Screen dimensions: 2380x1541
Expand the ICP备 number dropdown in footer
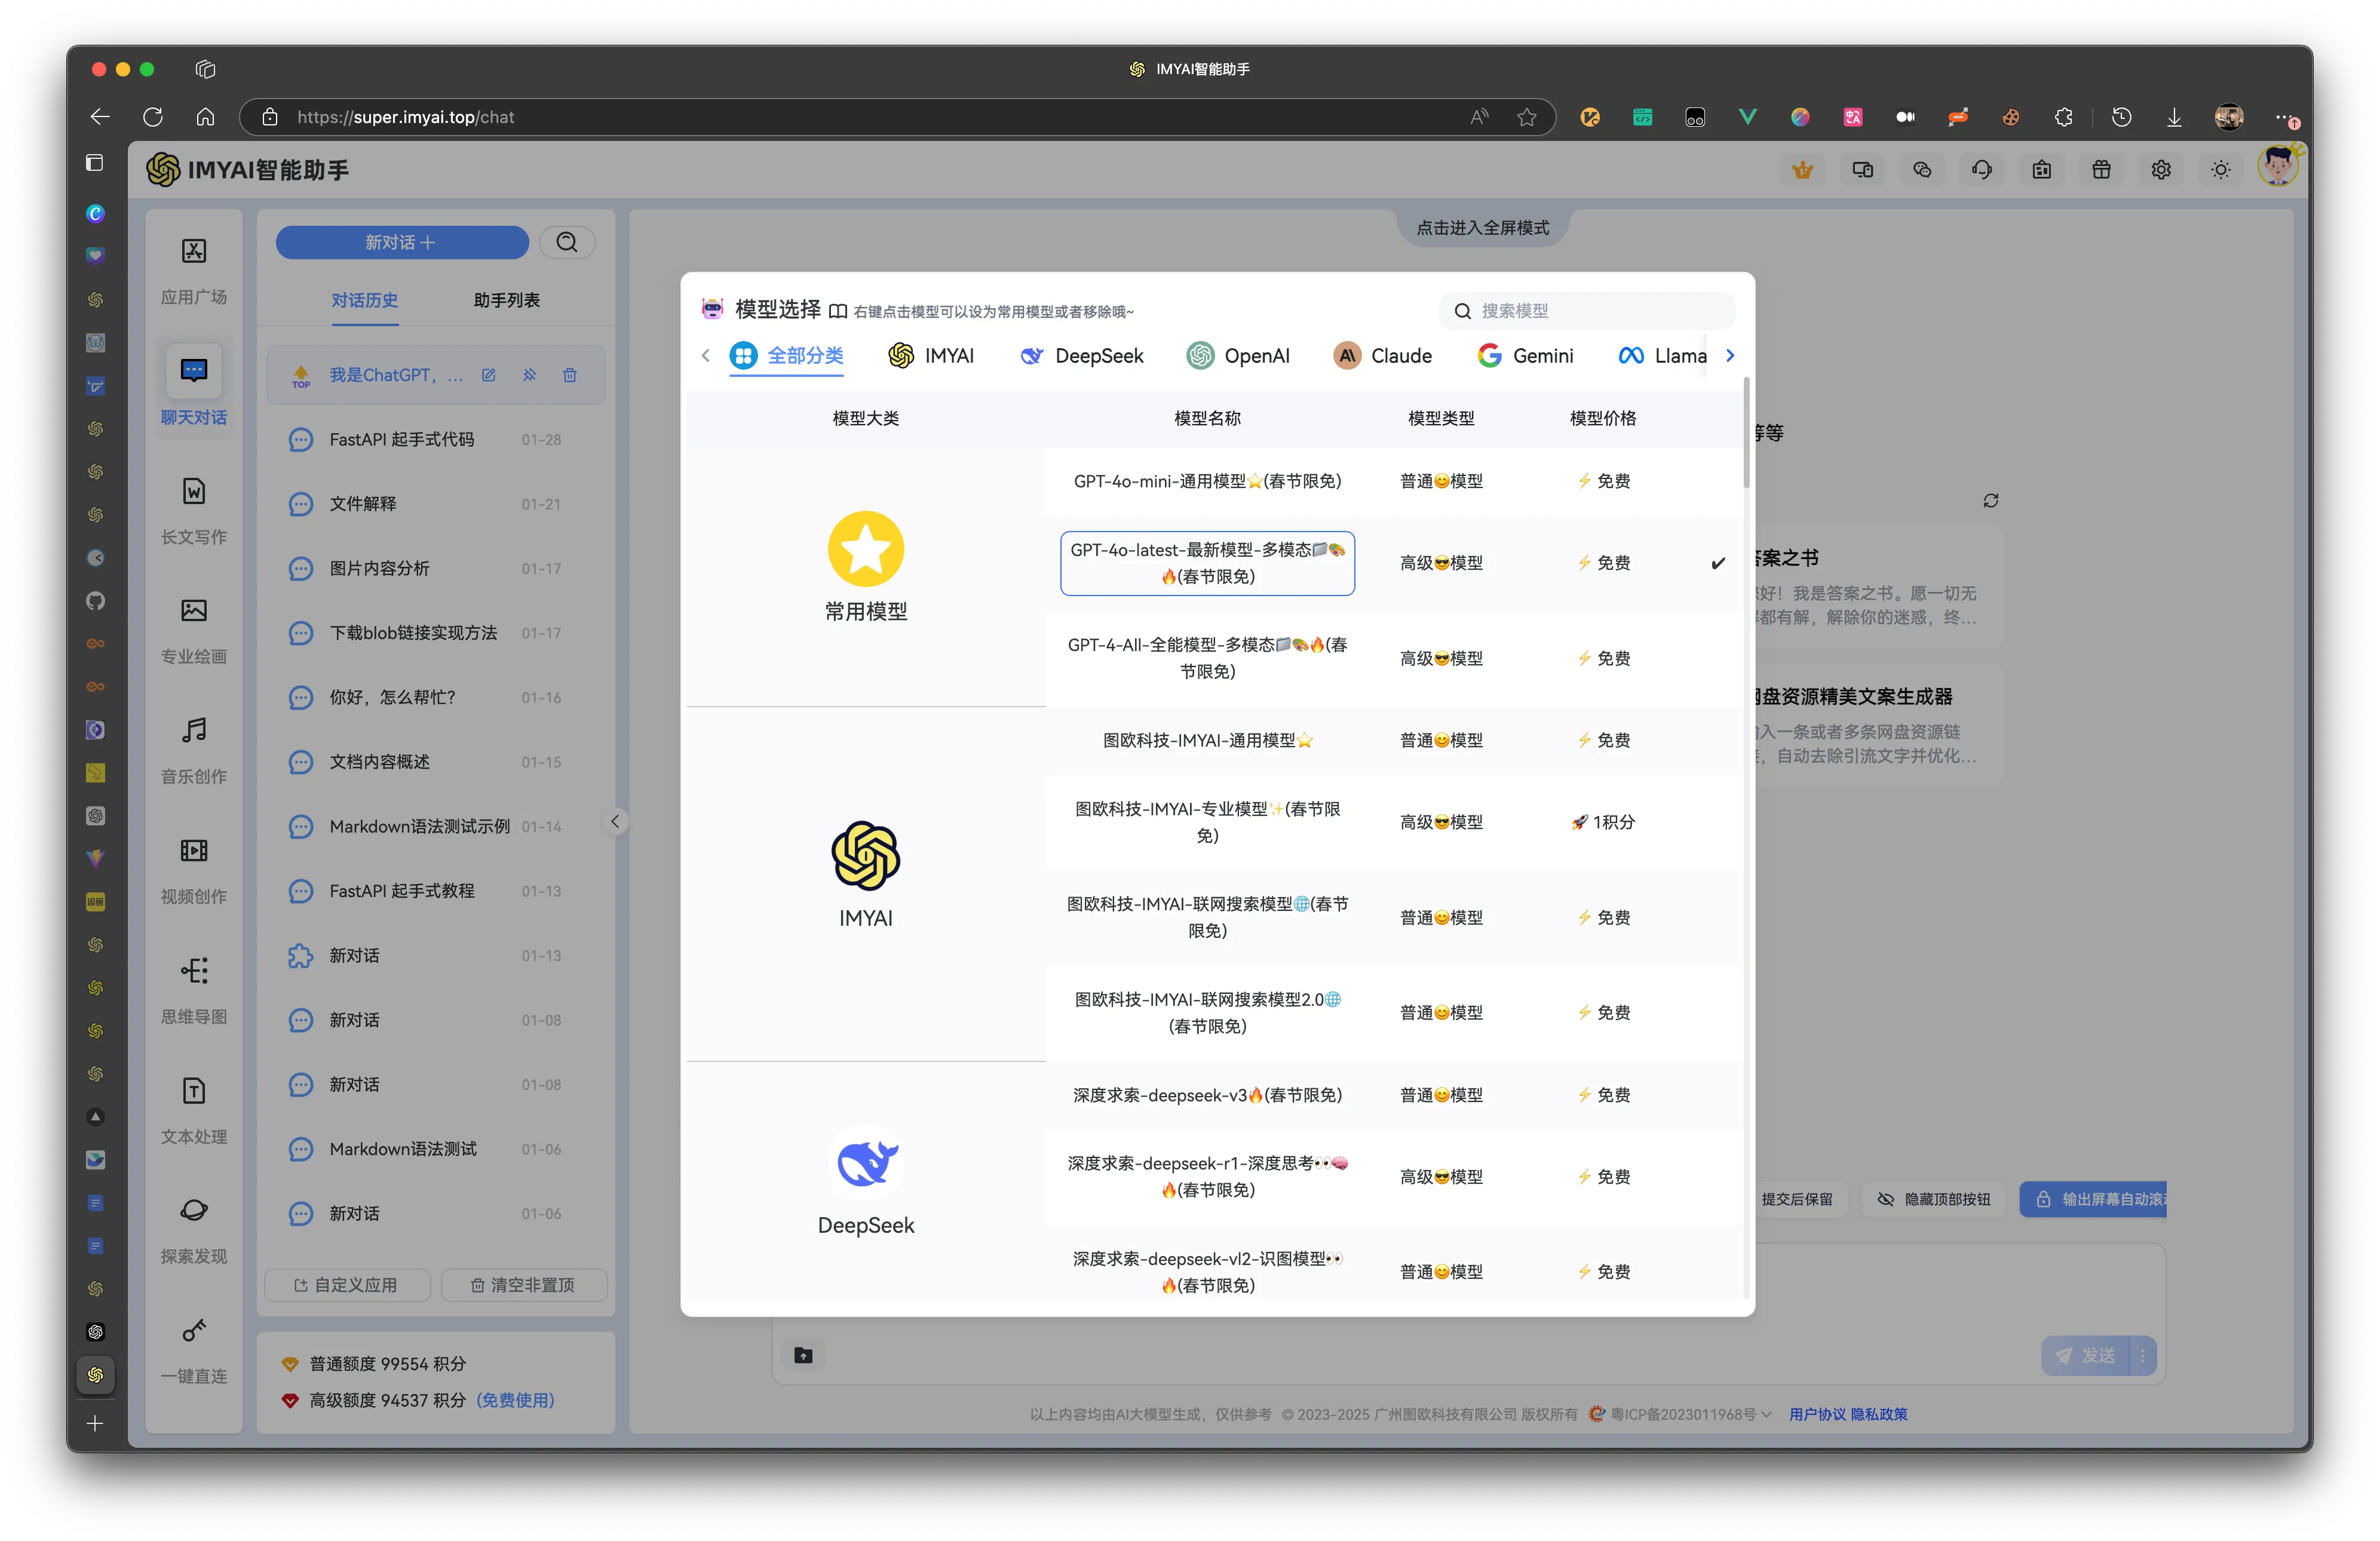(x=1766, y=1414)
